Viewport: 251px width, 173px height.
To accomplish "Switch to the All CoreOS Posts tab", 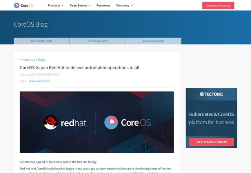I will [42, 41].
